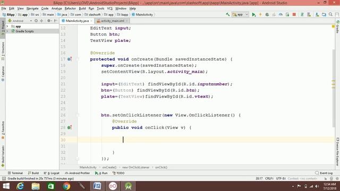Click the Apply Changes lightning icon
The width and height of the screenshot is (340, 191).
click(x=260, y=14)
